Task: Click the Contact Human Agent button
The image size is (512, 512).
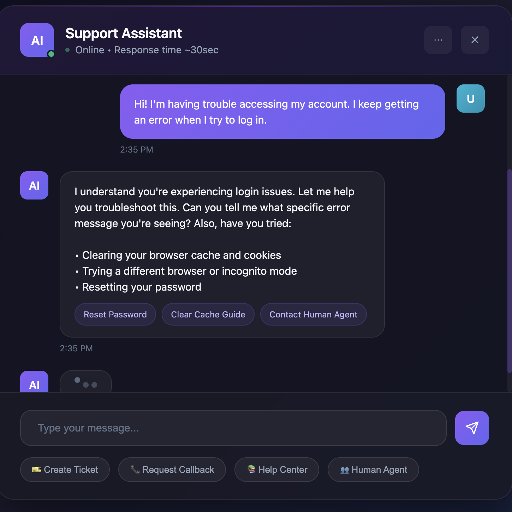Action: 313,314
